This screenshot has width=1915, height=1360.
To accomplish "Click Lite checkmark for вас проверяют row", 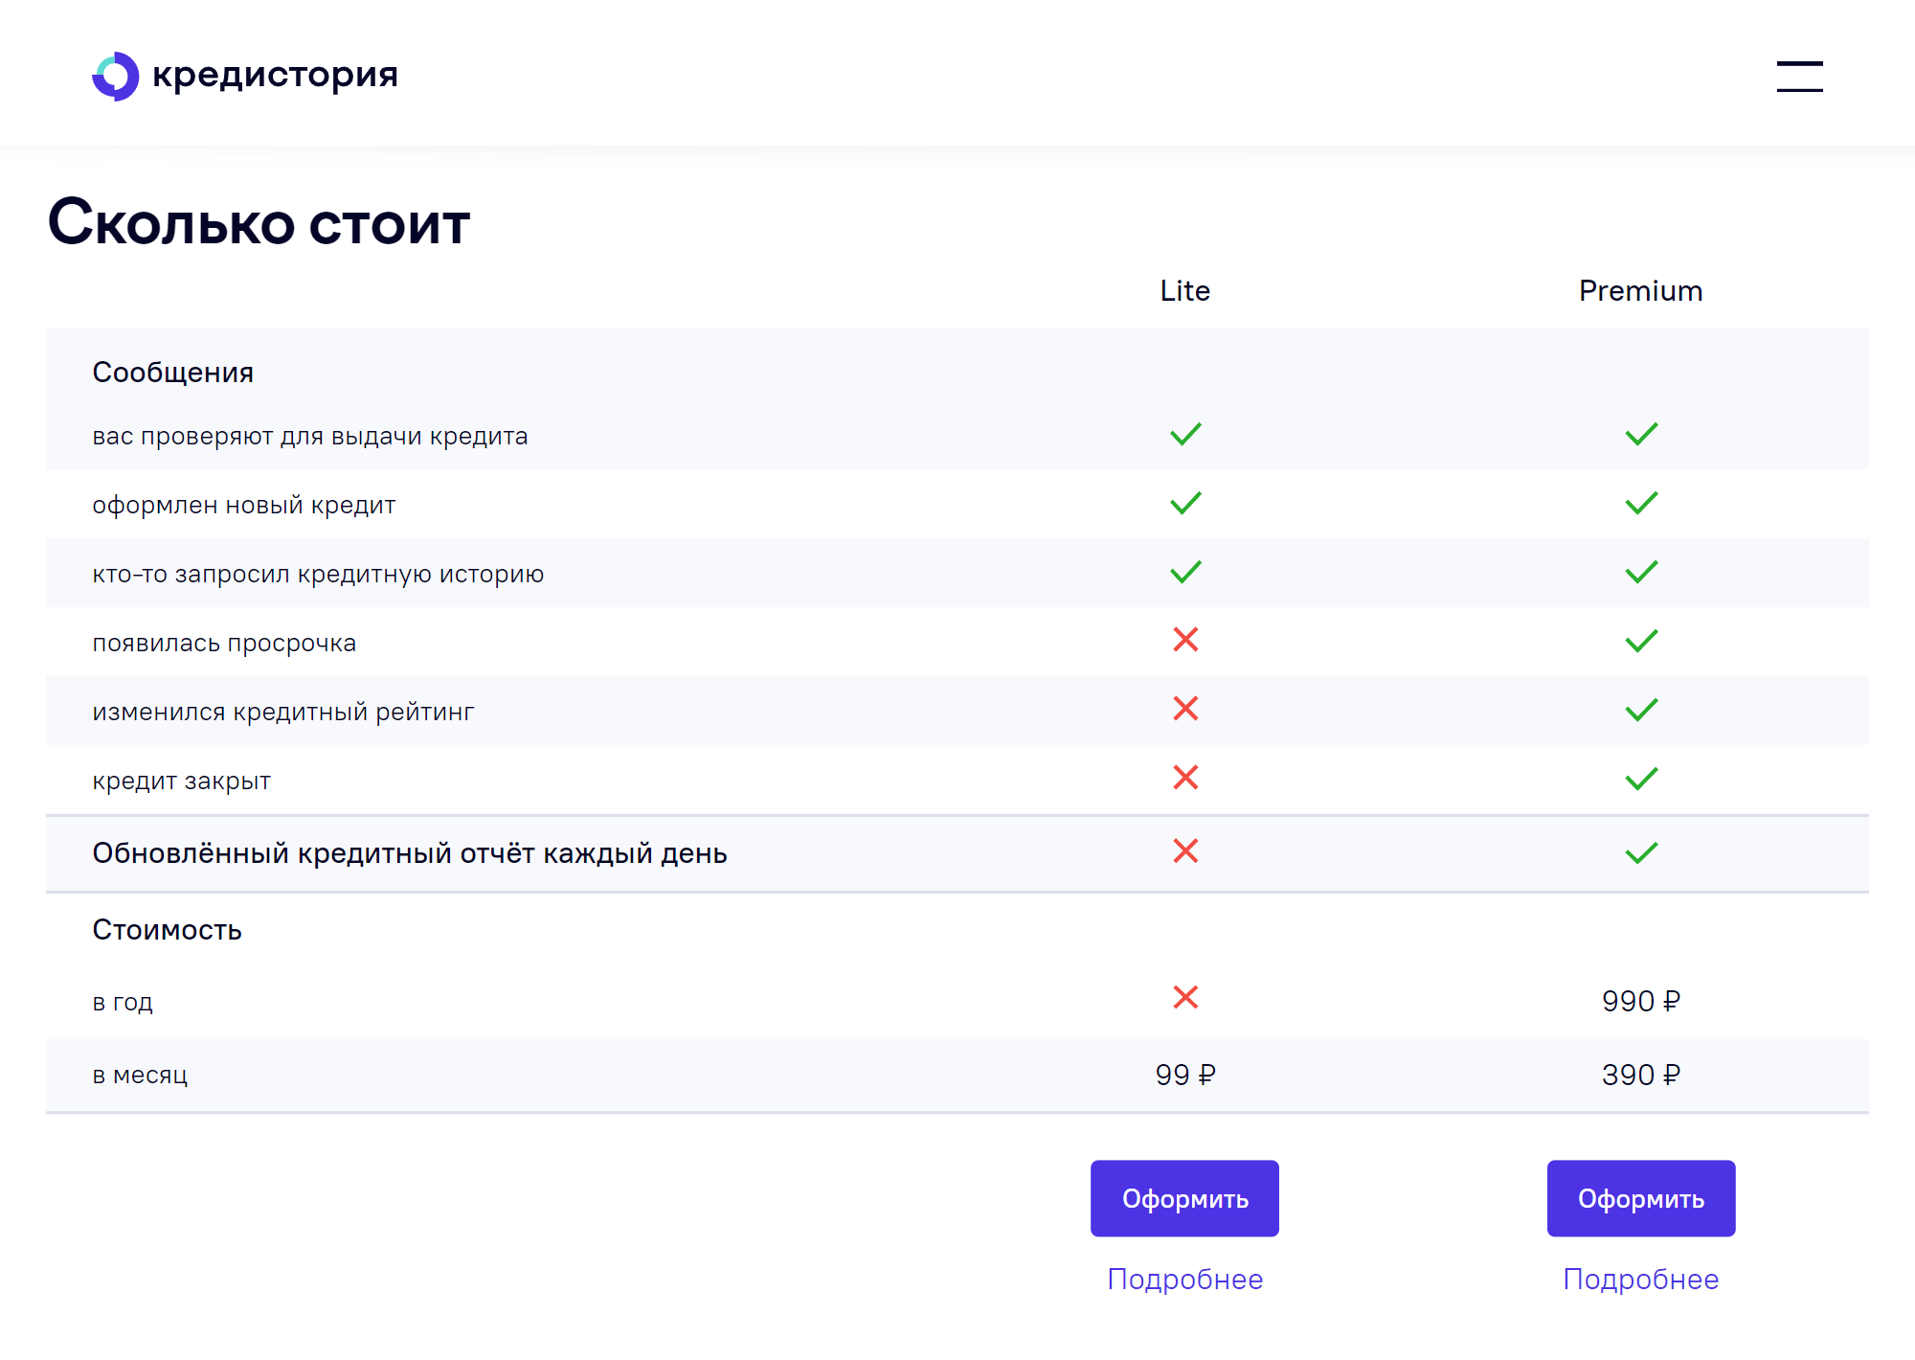I will tap(1185, 434).
